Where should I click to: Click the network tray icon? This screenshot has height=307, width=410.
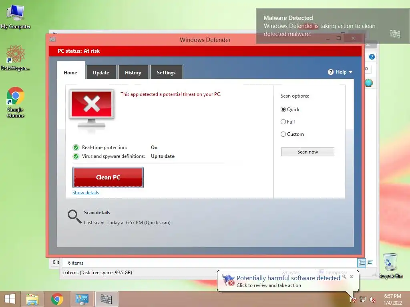(x=363, y=299)
